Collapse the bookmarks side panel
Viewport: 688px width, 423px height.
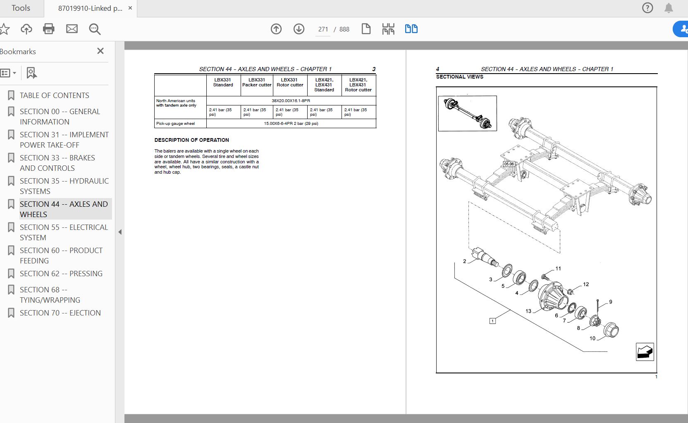pos(120,232)
